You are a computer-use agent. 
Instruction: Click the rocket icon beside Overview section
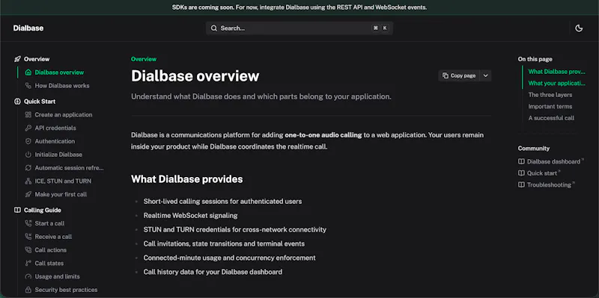[17, 59]
